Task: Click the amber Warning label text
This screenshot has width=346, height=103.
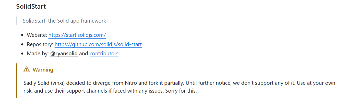Action: pyautogui.click(x=43, y=70)
